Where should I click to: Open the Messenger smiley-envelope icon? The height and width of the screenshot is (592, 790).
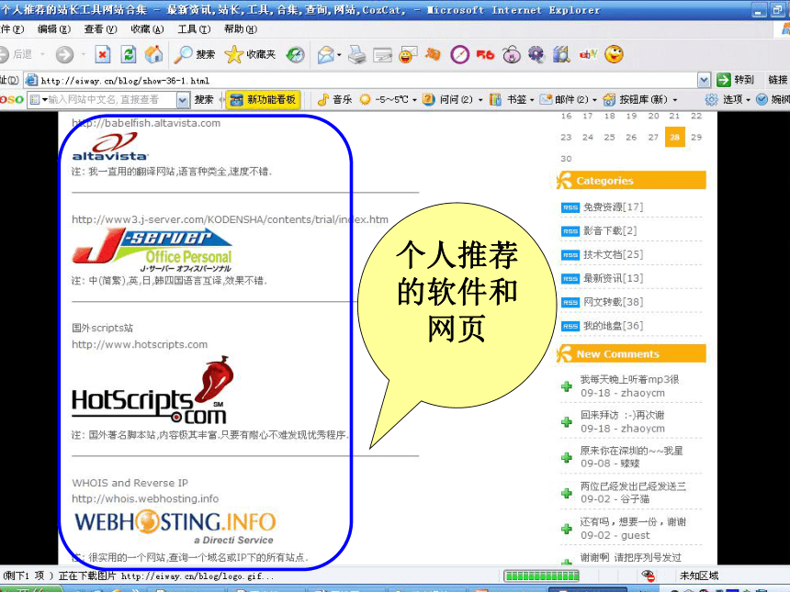(x=408, y=54)
